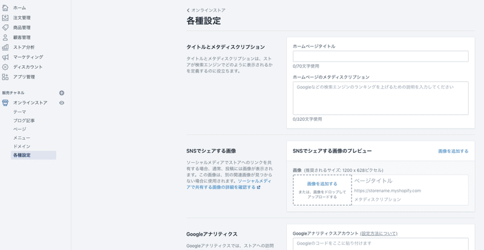The image size is (484, 250).
Task: Click the 0/320文字使用 counter text
Action: pos(307,119)
